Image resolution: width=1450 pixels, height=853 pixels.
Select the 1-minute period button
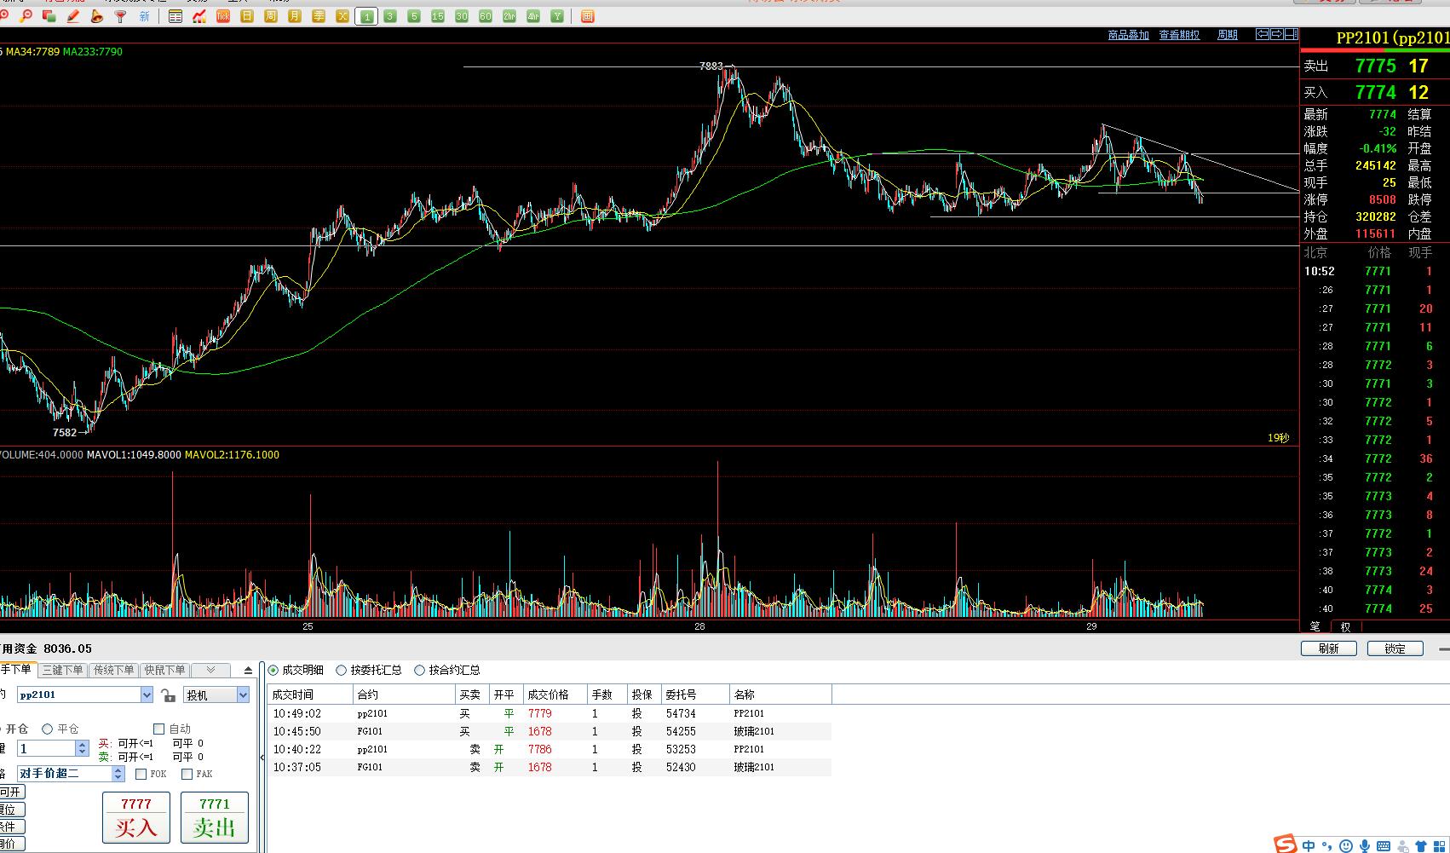366,16
